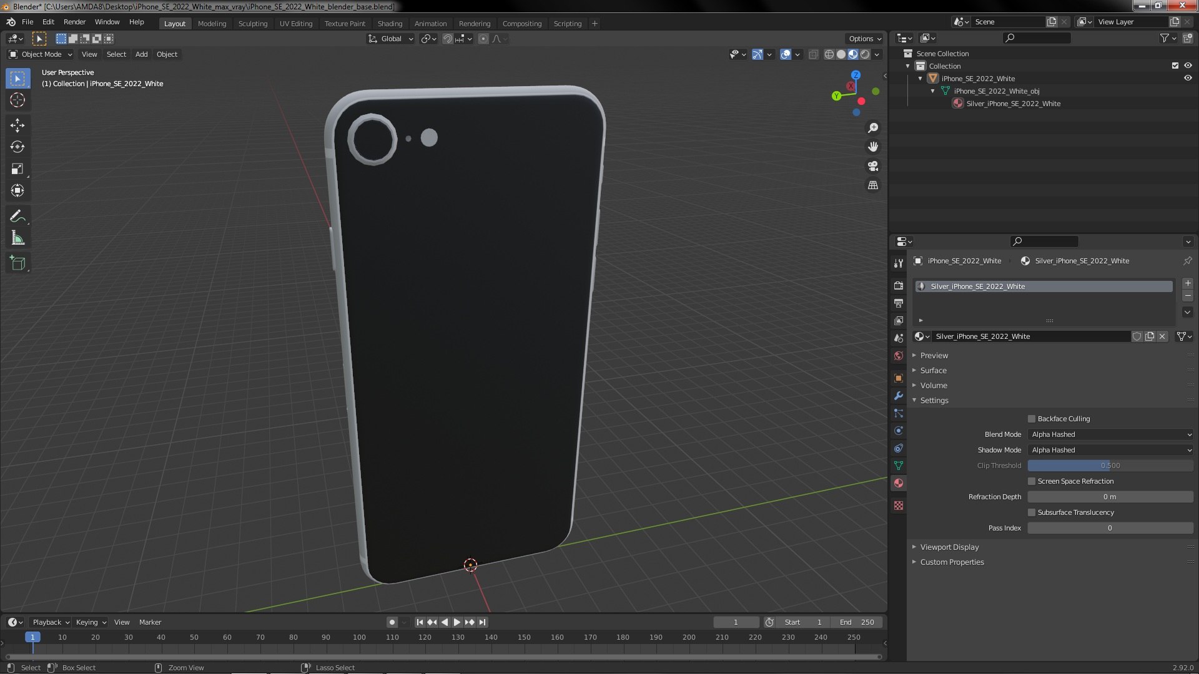Open the Texture properties tab
The height and width of the screenshot is (674, 1199).
(x=899, y=506)
